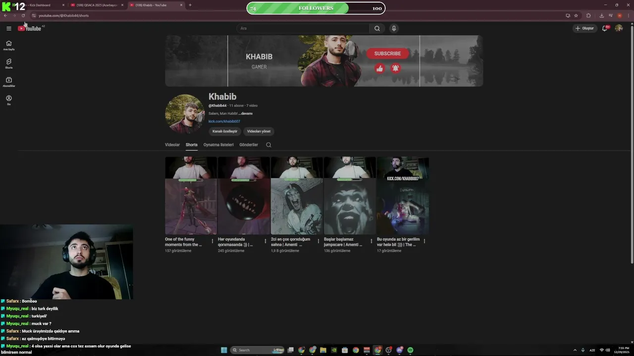Open kick.com/khabib007 channel link
The height and width of the screenshot is (356, 634).
(224, 121)
